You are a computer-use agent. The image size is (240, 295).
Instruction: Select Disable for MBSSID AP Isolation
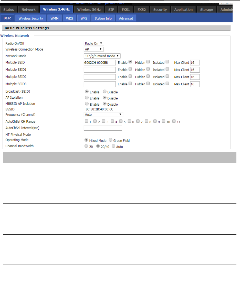coord(105,104)
